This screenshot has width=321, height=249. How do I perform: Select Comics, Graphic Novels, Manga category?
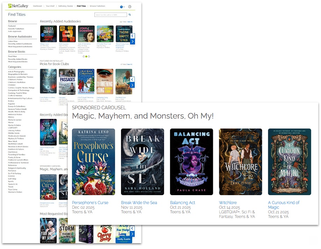pyautogui.click(x=21, y=88)
